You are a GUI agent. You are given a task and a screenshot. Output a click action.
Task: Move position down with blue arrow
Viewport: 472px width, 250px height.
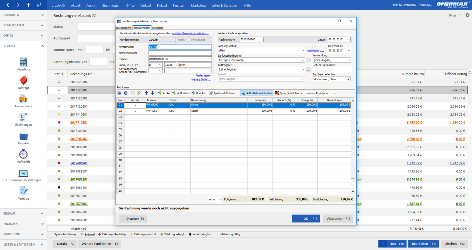click(x=153, y=93)
